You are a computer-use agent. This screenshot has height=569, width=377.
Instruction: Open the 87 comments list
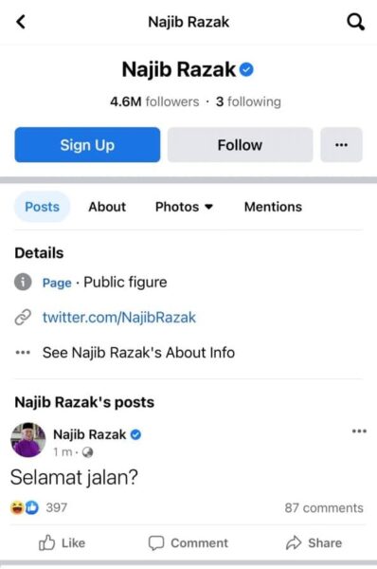click(324, 508)
